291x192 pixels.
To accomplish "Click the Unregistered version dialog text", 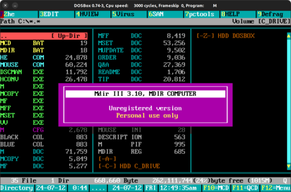I will click(x=145, y=108).
